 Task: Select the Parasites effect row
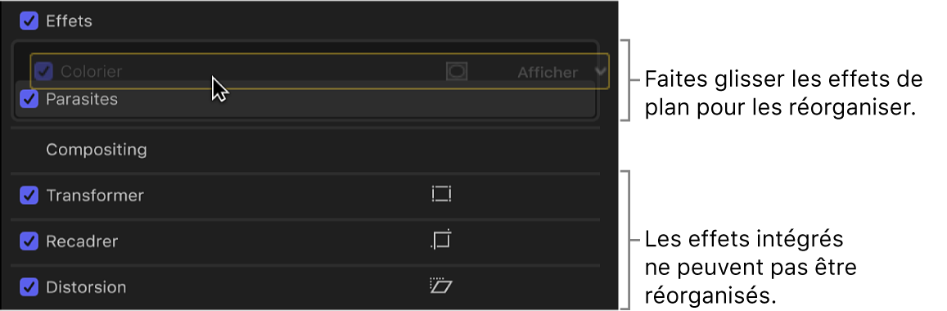pyautogui.click(x=305, y=99)
